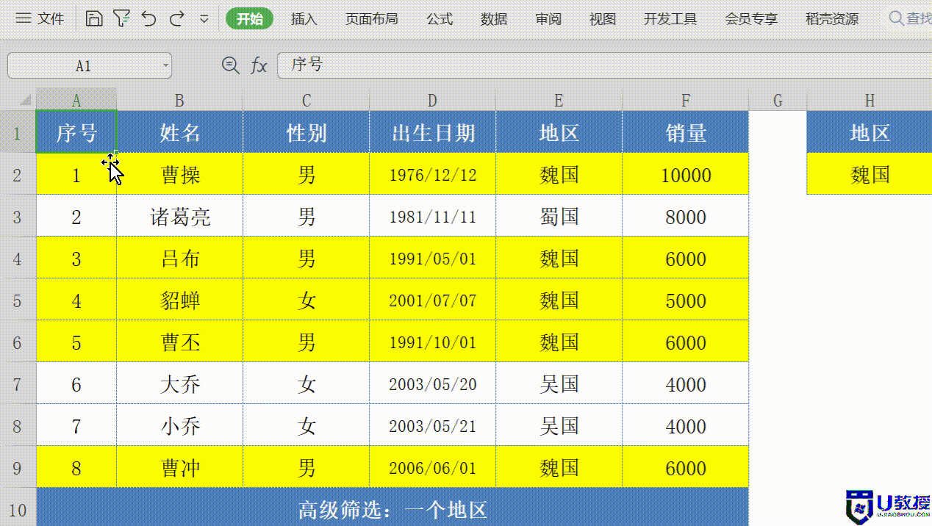Select column B header
This screenshot has height=526, width=932.
click(179, 100)
